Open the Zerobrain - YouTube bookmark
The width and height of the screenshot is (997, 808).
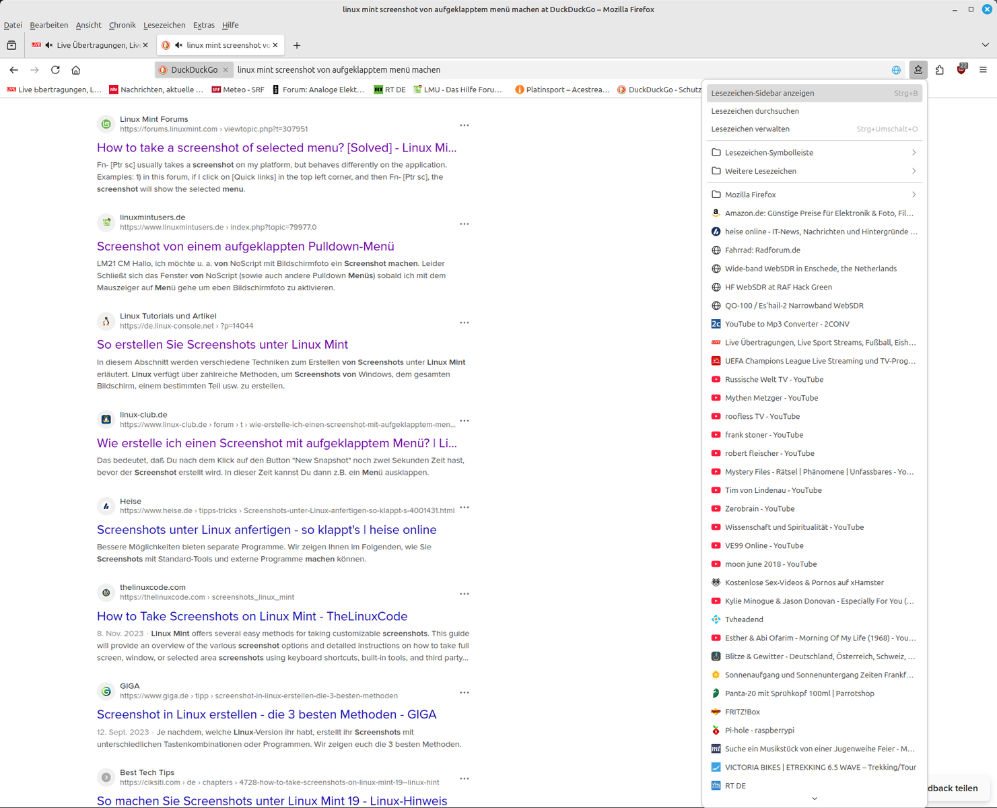click(814, 509)
